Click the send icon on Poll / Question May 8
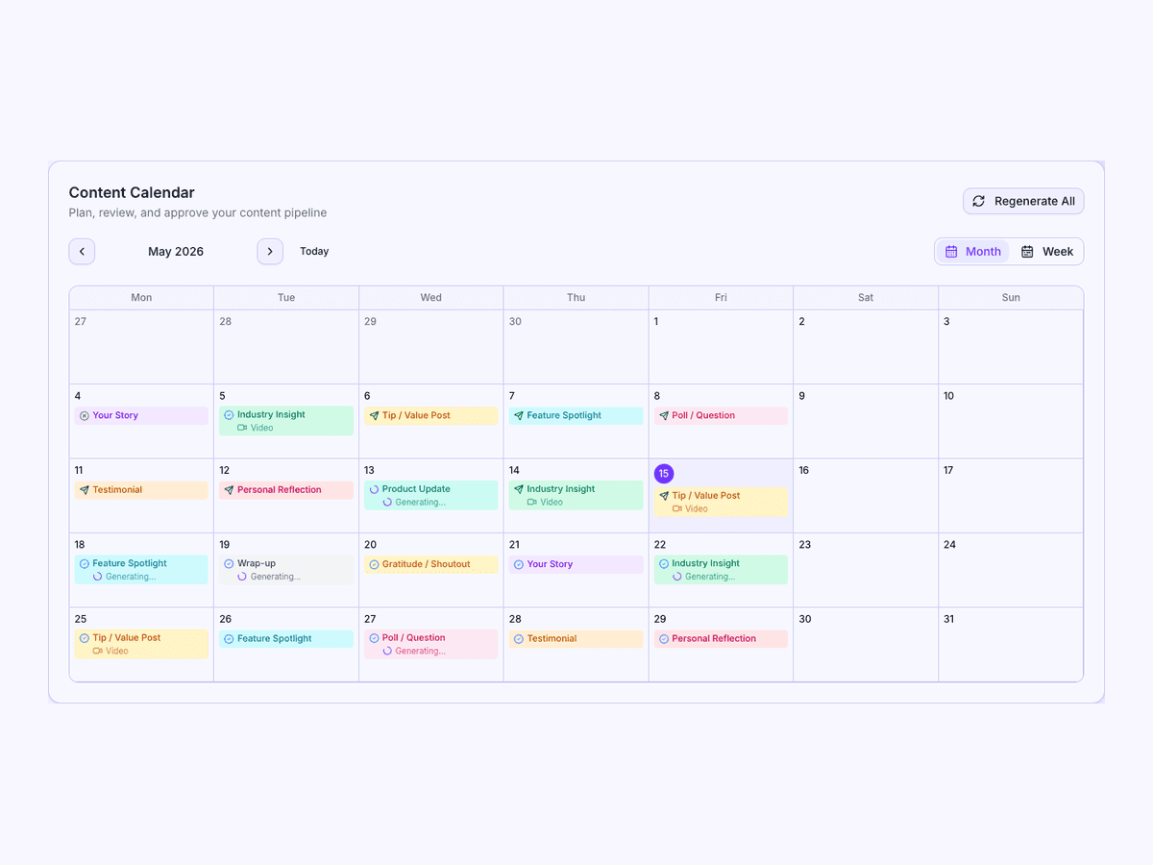Image resolution: width=1153 pixels, height=865 pixels. click(x=664, y=416)
